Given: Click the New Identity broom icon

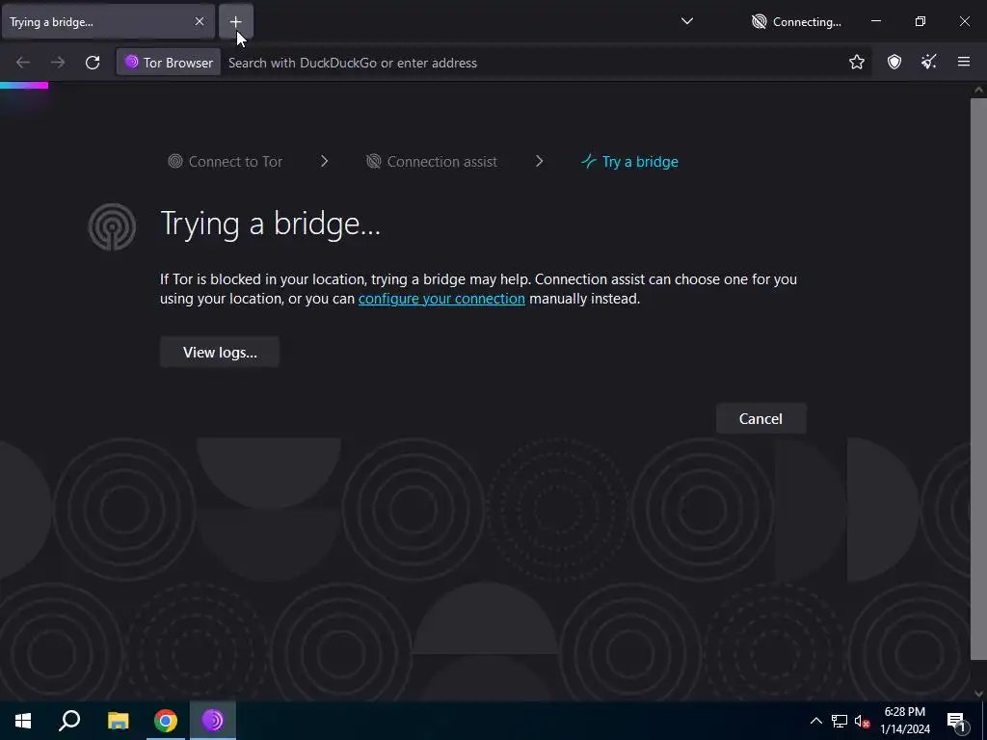Looking at the screenshot, I should (928, 62).
